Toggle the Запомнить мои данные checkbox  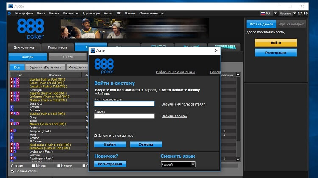pyautogui.click(x=96, y=136)
